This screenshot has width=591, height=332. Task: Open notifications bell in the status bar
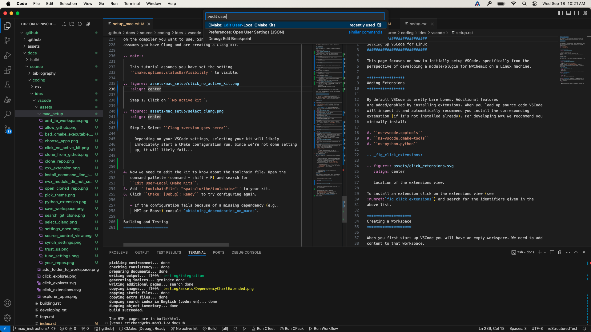584,329
